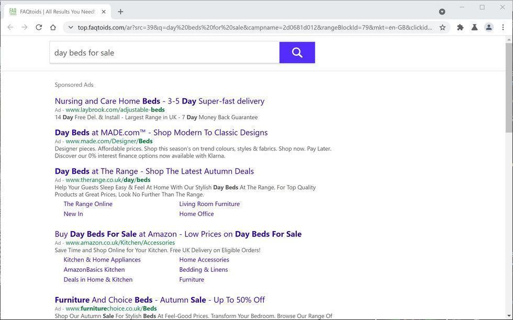Reload the current page

(39, 27)
